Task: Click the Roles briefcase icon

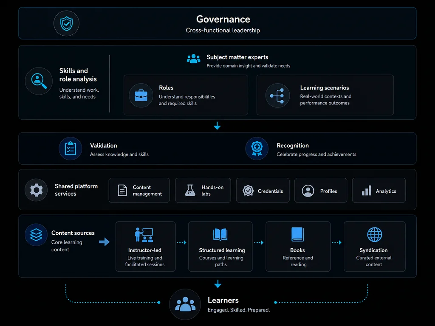Action: [x=141, y=96]
